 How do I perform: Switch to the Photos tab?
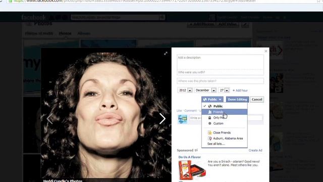click(x=65, y=33)
